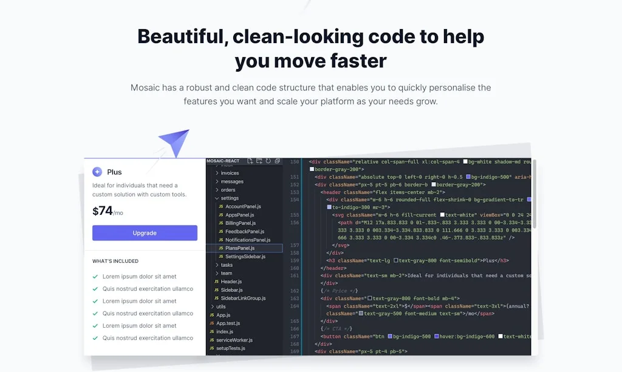The image size is (622, 372).
Task: Open serviceWorker.js file
Action: pyautogui.click(x=234, y=340)
